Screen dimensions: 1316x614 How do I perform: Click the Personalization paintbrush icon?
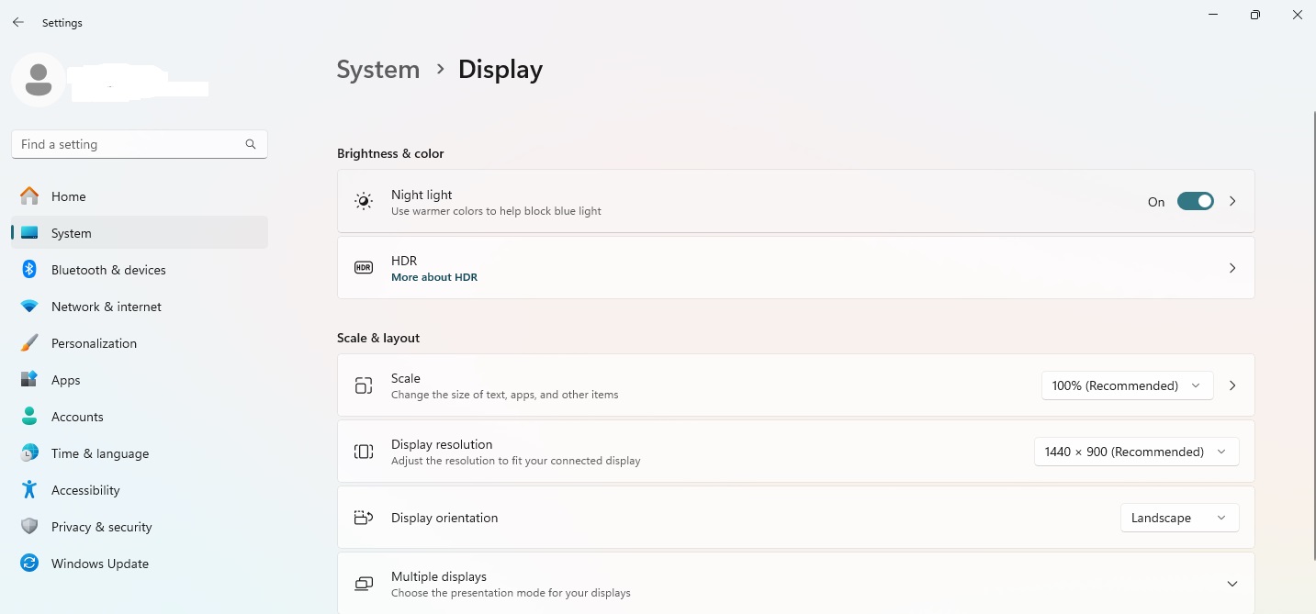[29, 343]
